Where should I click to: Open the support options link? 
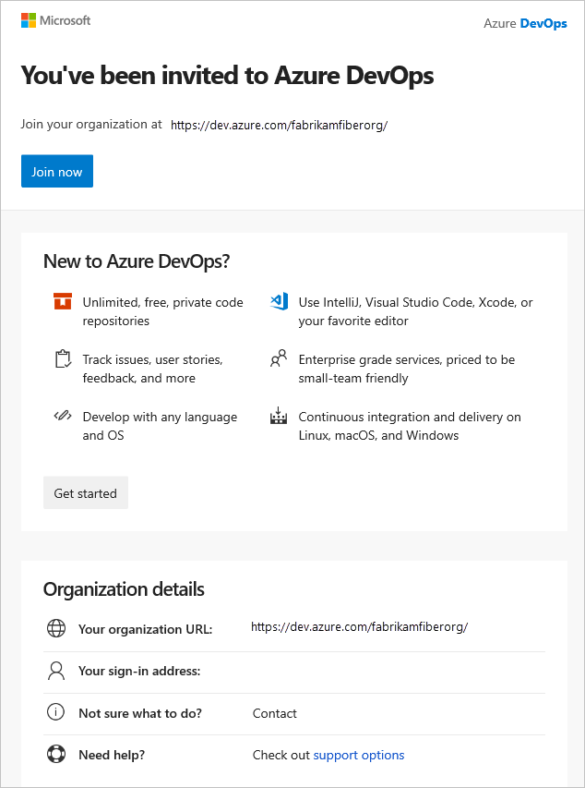coord(359,755)
